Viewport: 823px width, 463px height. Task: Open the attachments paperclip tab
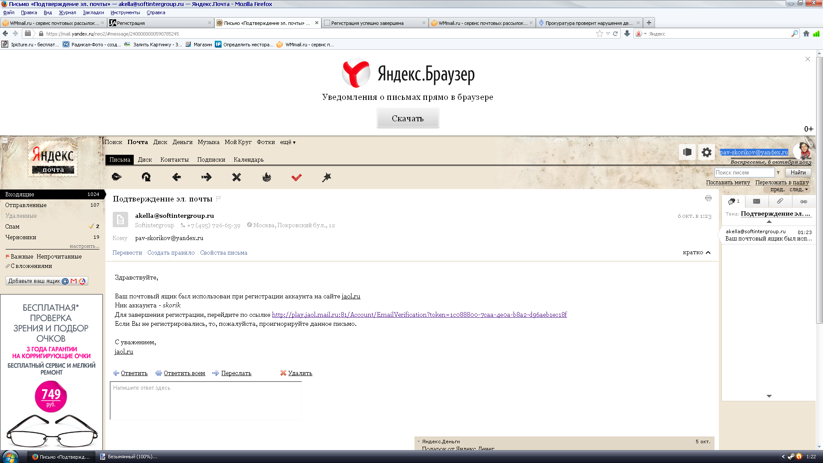point(780,201)
